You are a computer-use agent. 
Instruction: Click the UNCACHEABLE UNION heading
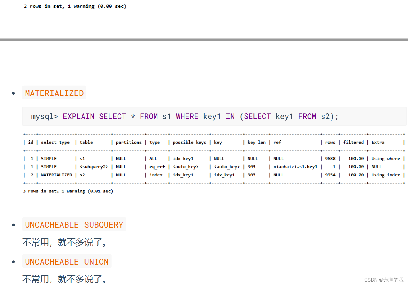click(x=67, y=261)
